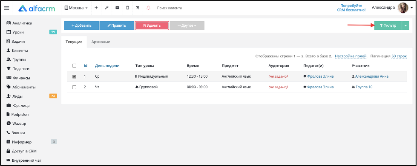Expand the Москва branch dropdown
The width and height of the screenshot is (417, 166).
76,8
